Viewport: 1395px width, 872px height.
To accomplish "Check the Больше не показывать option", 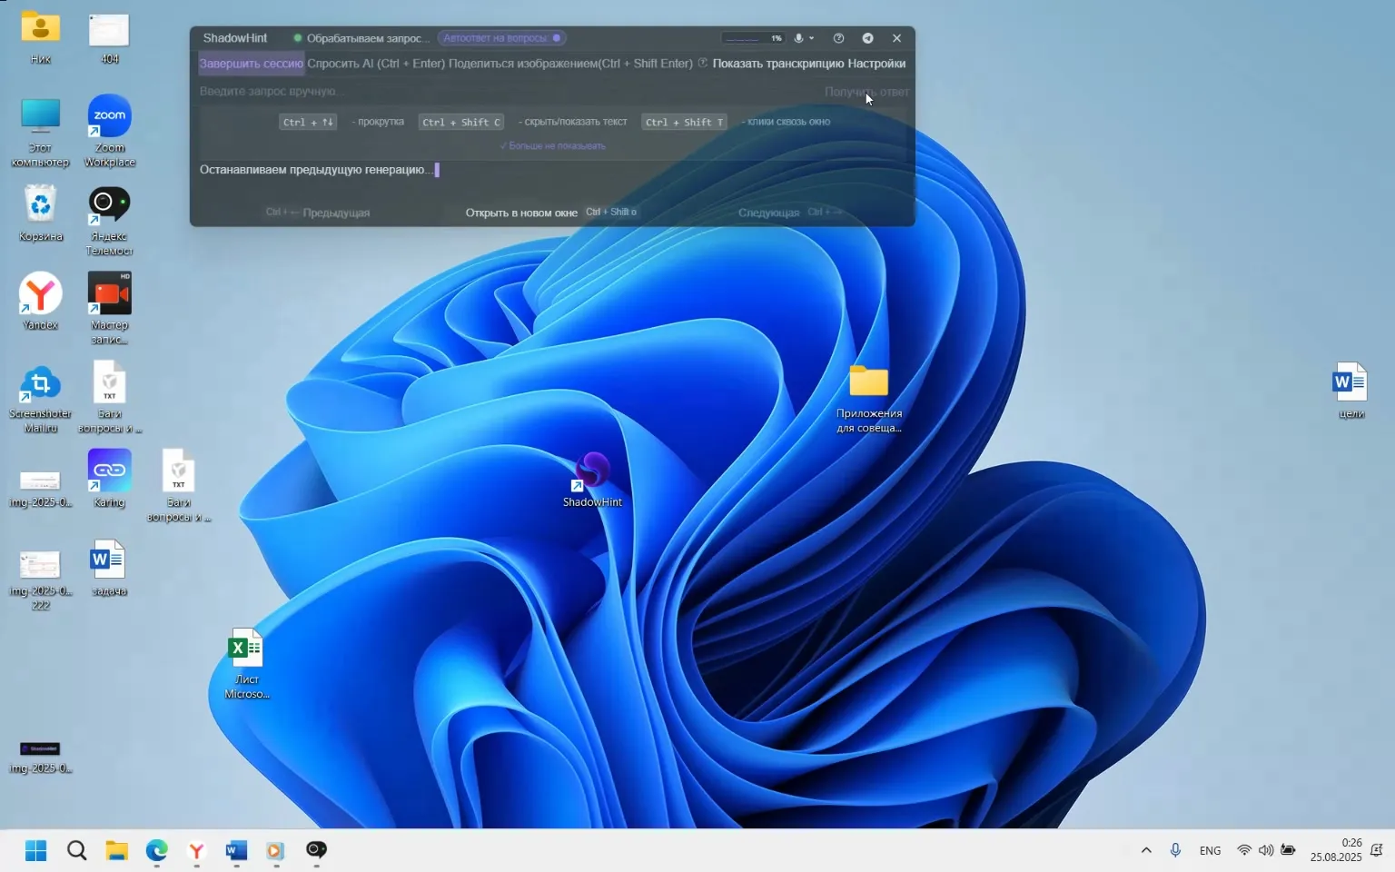I will tap(552, 146).
